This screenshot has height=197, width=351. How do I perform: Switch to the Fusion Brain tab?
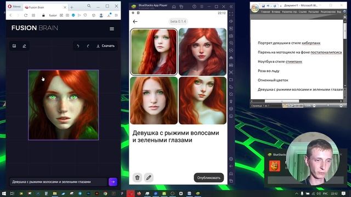click(46, 7)
